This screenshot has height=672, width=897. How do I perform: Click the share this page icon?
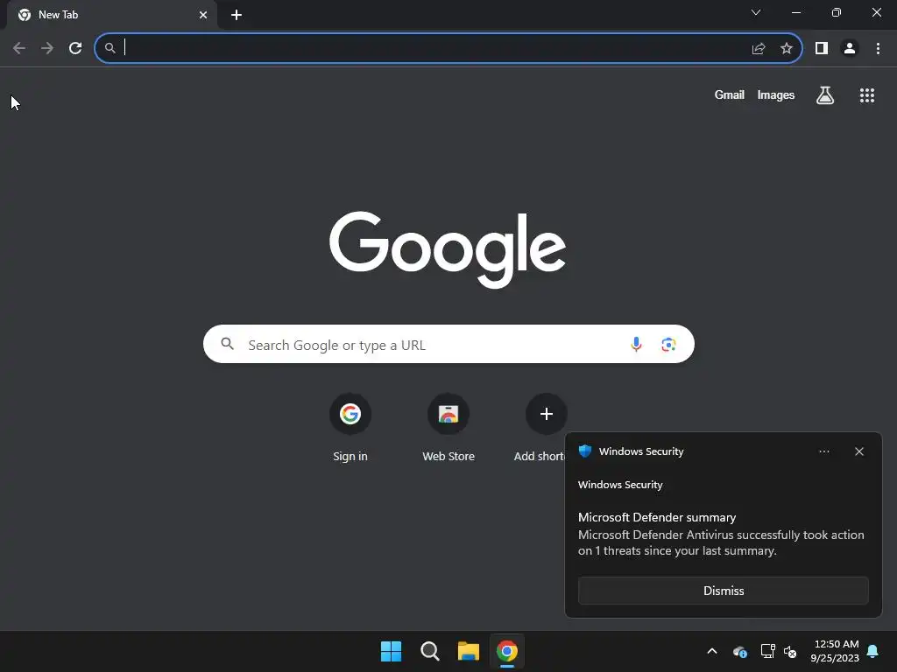click(759, 49)
